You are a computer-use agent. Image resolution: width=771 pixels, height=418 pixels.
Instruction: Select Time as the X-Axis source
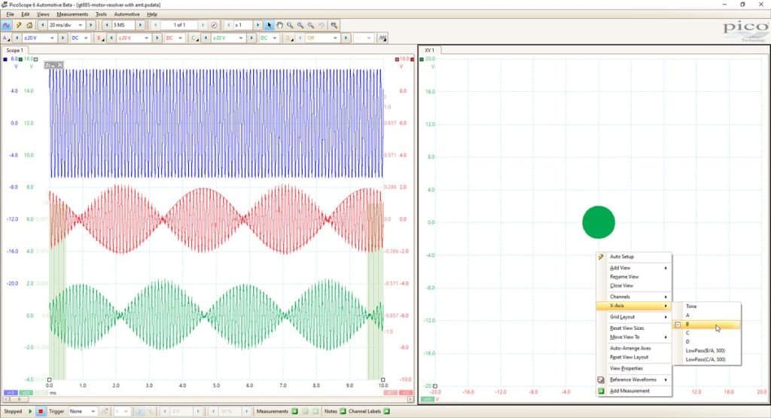pyautogui.click(x=706, y=307)
